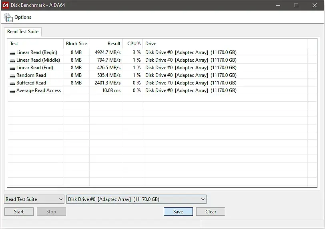Click the Linear Read (Middle) drive icon
Screen dimensions: 325x229
pos(12,60)
